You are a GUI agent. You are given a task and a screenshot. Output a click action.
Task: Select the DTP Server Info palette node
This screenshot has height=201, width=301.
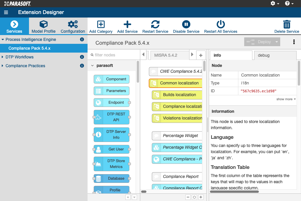112,135
